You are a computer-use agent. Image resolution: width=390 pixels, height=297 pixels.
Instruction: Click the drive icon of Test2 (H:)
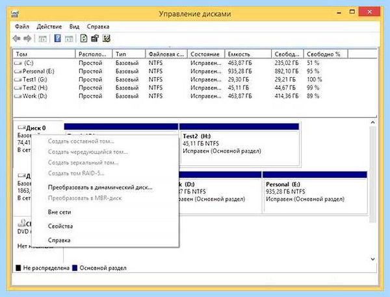tap(18, 88)
